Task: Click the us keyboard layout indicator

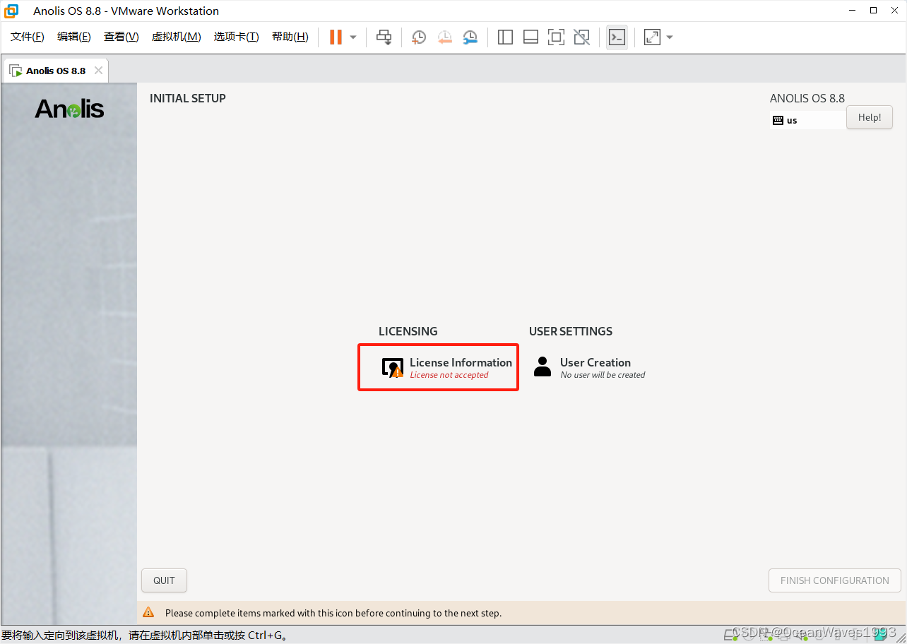Action: pyautogui.click(x=808, y=120)
